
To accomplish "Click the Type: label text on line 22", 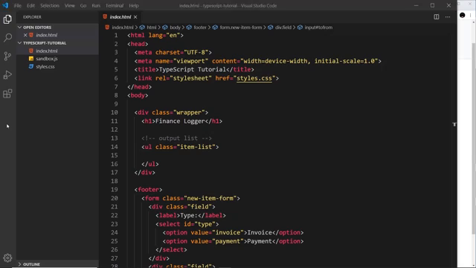I will pos(189,215).
